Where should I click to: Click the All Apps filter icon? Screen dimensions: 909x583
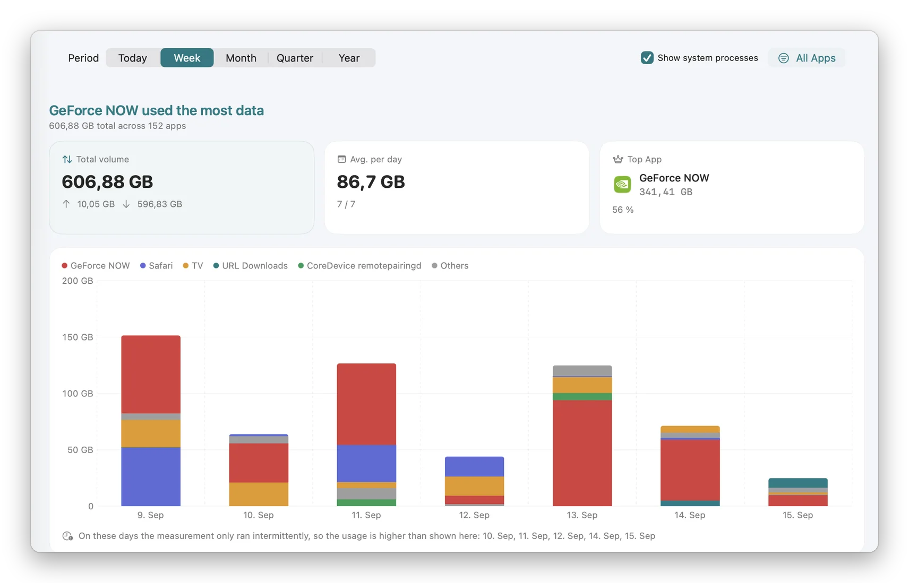tap(783, 58)
